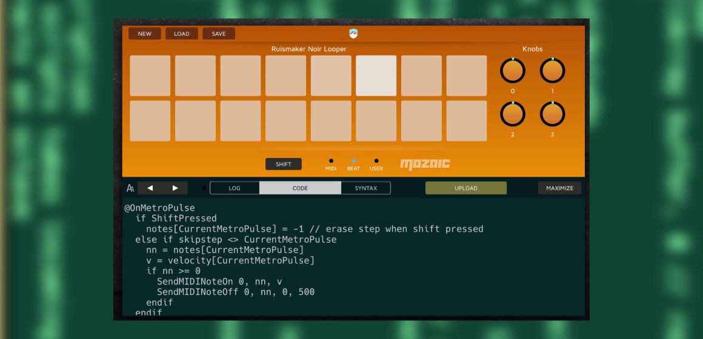Tap the fifth pad in the bottom row

tap(331, 121)
